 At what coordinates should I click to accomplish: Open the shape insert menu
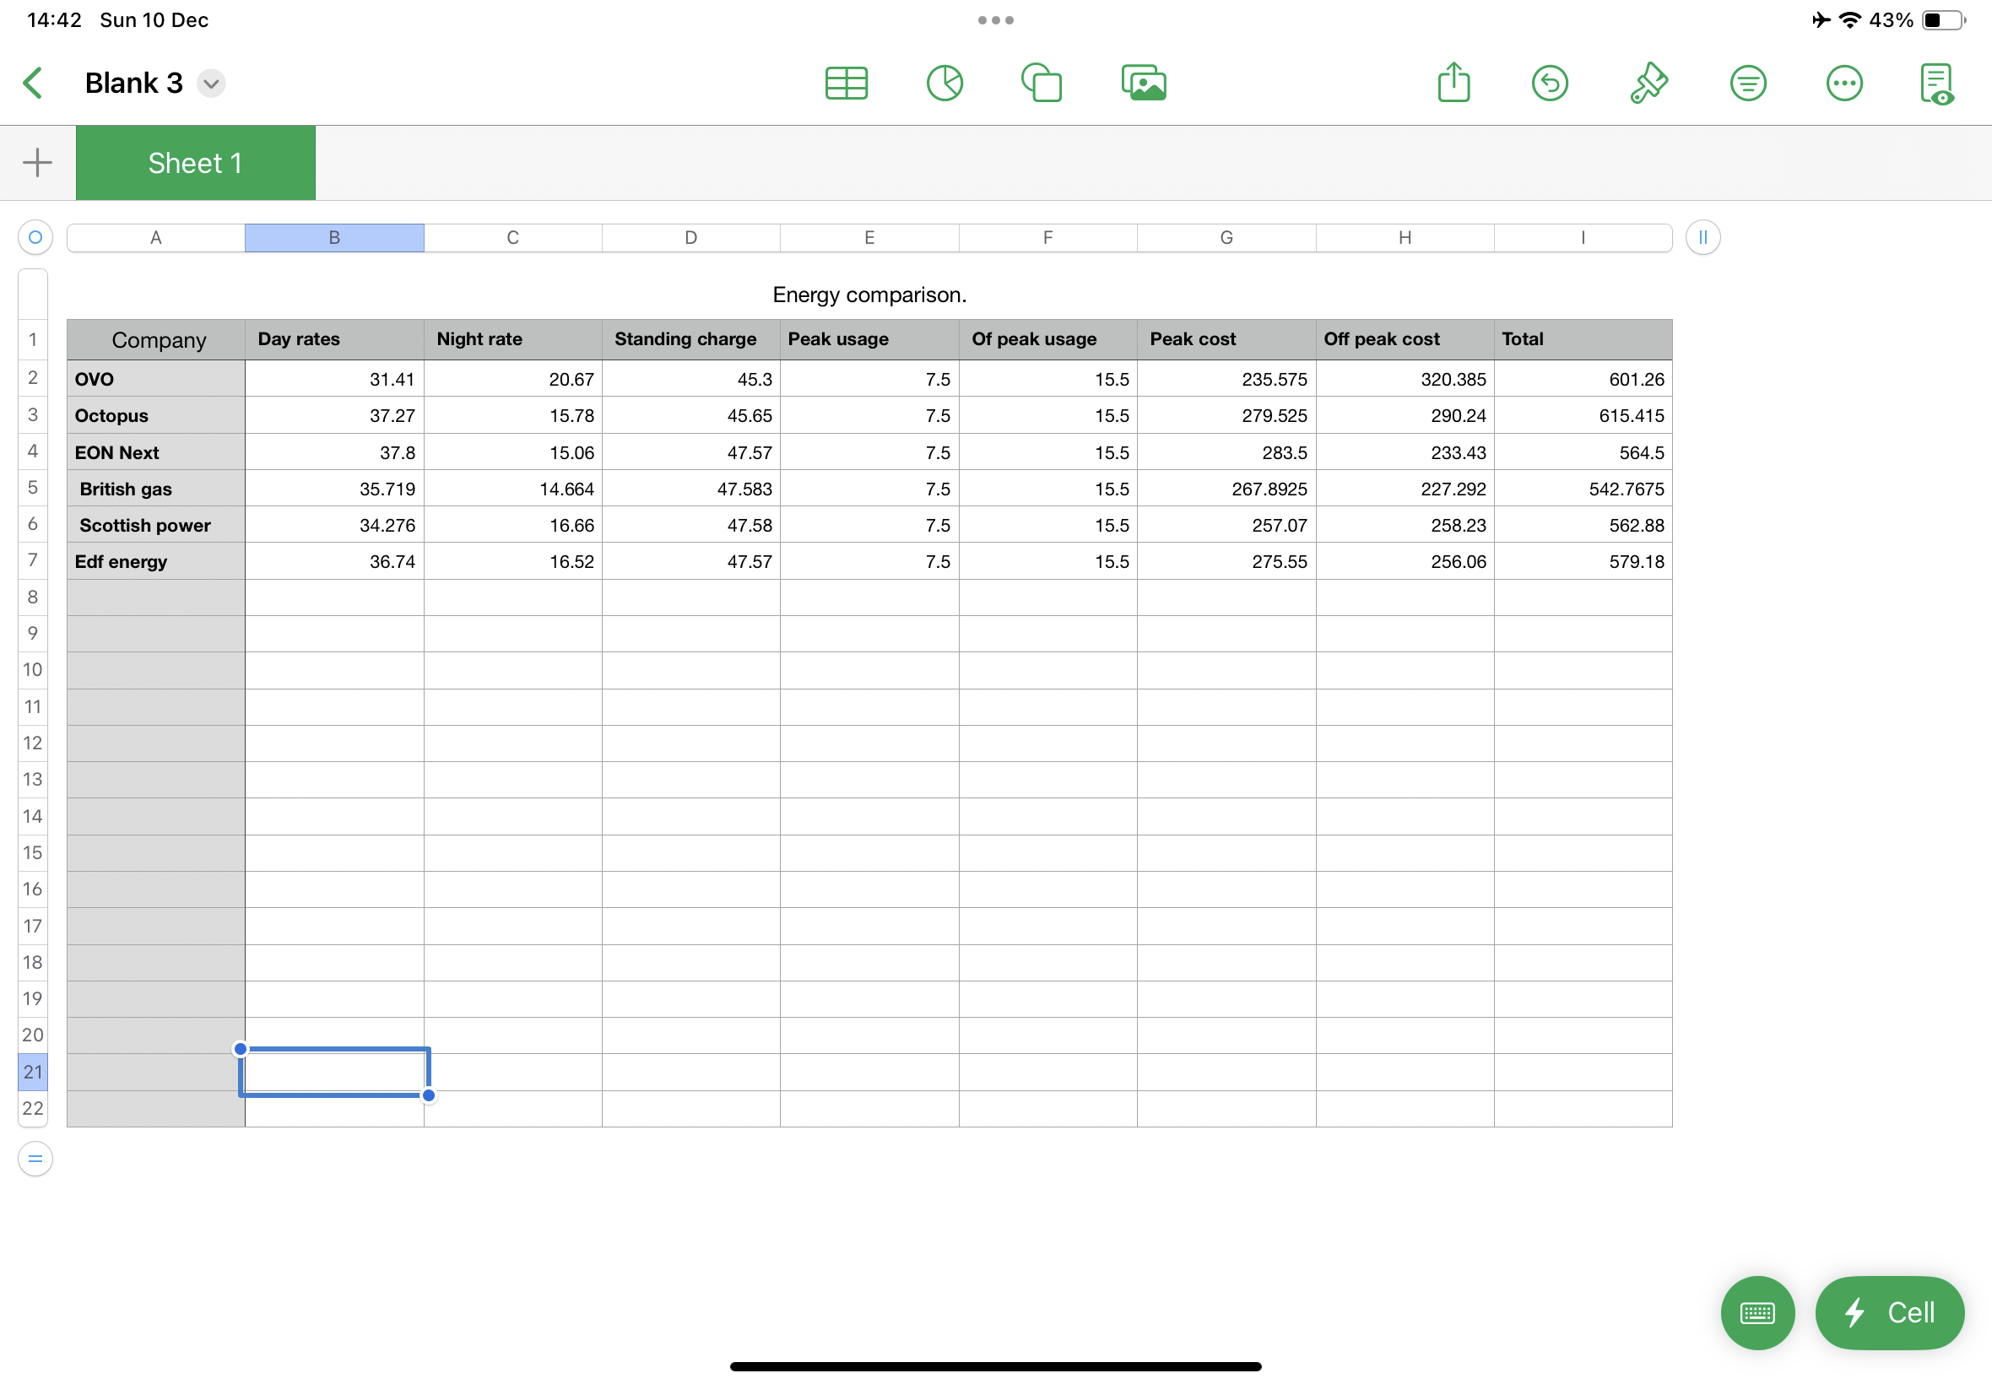point(1042,84)
